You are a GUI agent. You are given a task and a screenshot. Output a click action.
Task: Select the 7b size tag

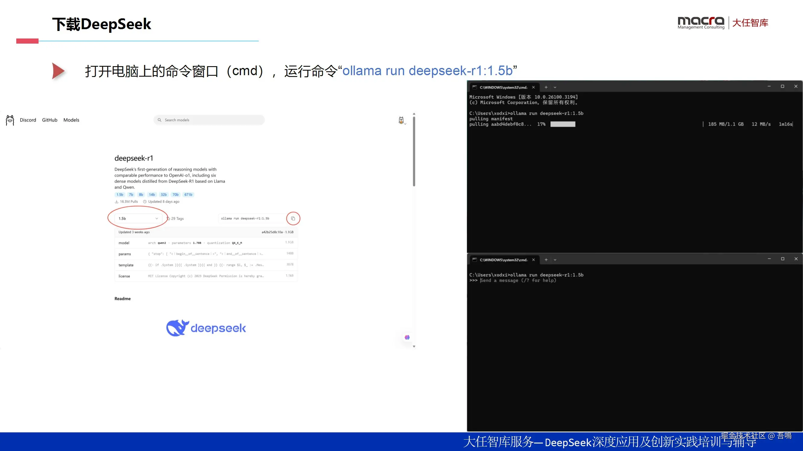[x=131, y=195]
